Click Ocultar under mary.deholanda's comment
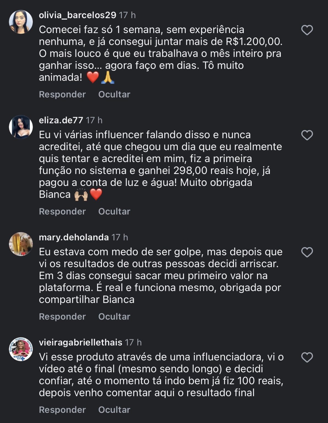This screenshot has height=423, width=328. (114, 316)
